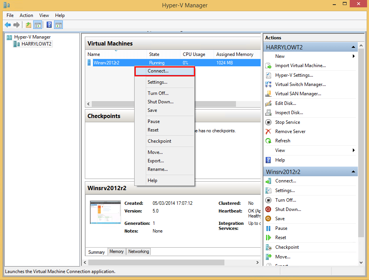Open the Virtual Switch Manager

point(300,84)
